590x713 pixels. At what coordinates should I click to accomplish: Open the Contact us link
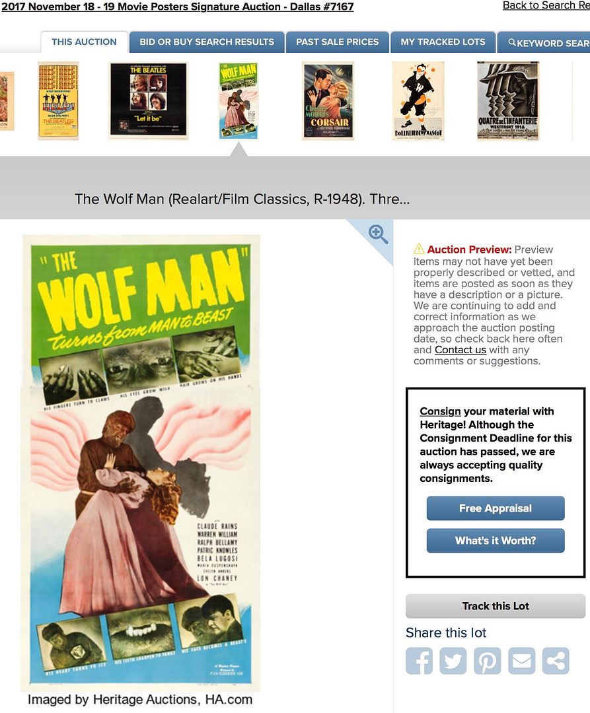pyautogui.click(x=461, y=350)
